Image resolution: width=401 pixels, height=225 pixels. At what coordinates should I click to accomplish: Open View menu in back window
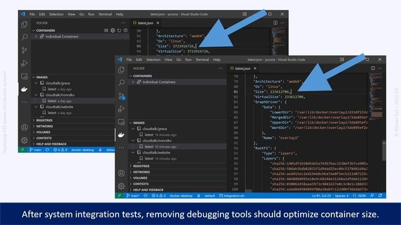click(x=71, y=14)
